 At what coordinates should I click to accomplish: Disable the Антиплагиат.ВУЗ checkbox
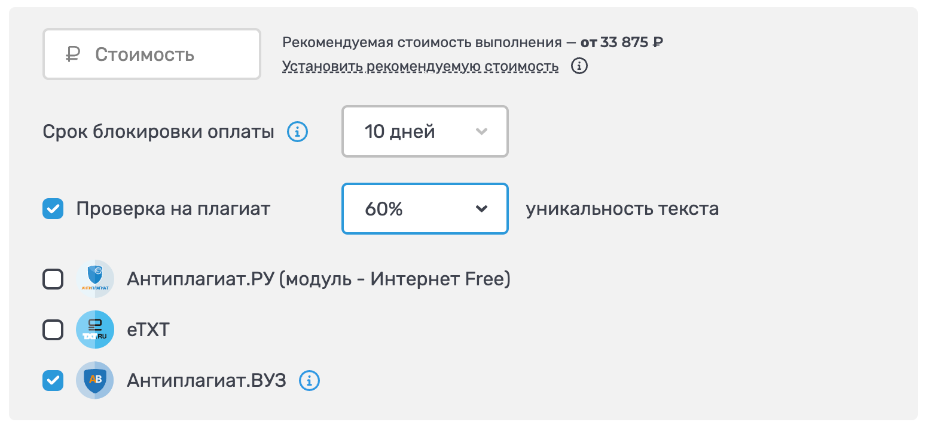(53, 380)
